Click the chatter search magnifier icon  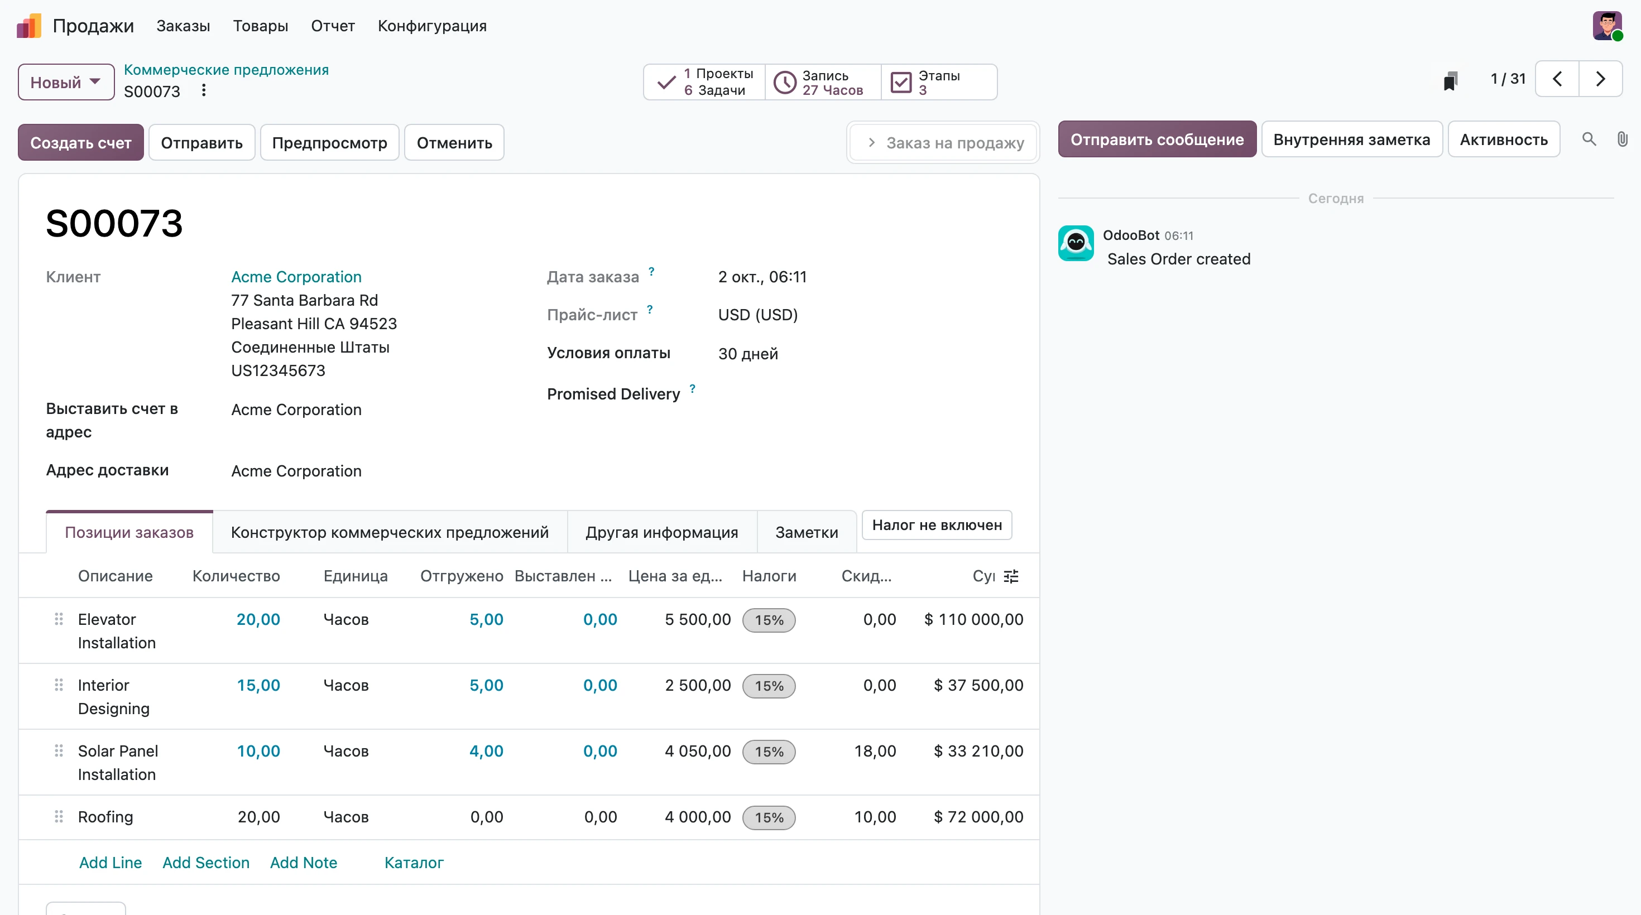pos(1589,139)
